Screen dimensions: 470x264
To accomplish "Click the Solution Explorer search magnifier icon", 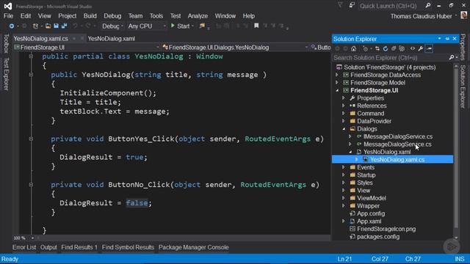I will point(452,57).
